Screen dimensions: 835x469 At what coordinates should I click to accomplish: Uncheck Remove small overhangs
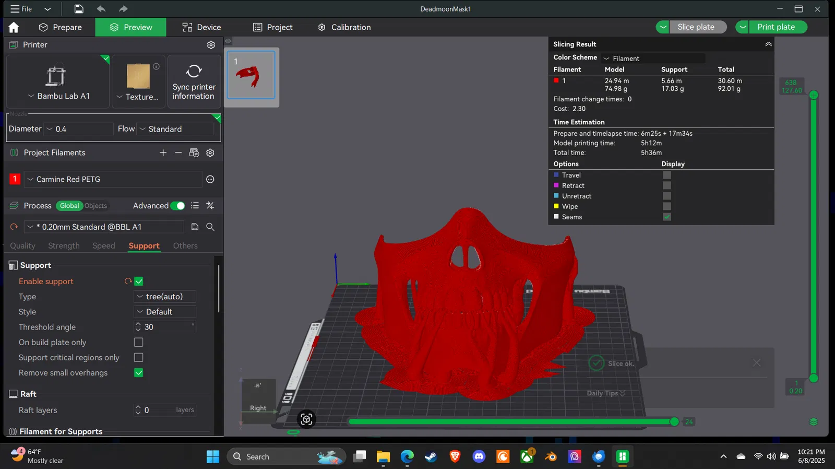click(139, 372)
